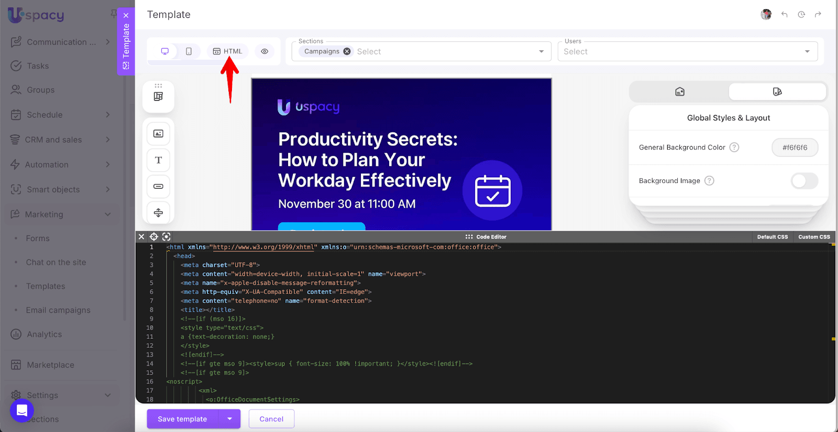Expand the Communication submenu chevron
The image size is (838, 432).
(x=108, y=42)
